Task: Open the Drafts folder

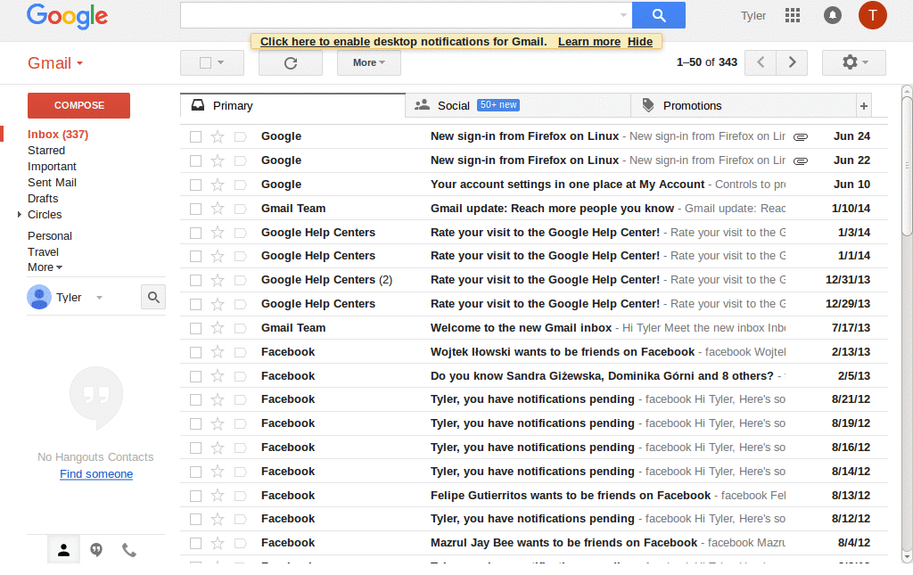Action: [43, 199]
